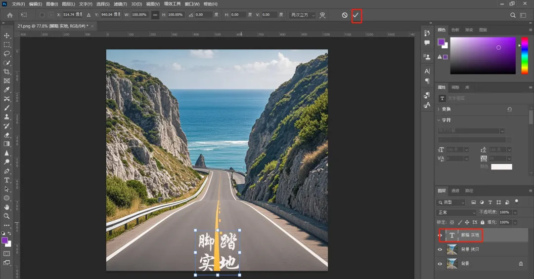Open the 滤镜(T) menu
Screen dimensions: 534x279
coord(120,4)
